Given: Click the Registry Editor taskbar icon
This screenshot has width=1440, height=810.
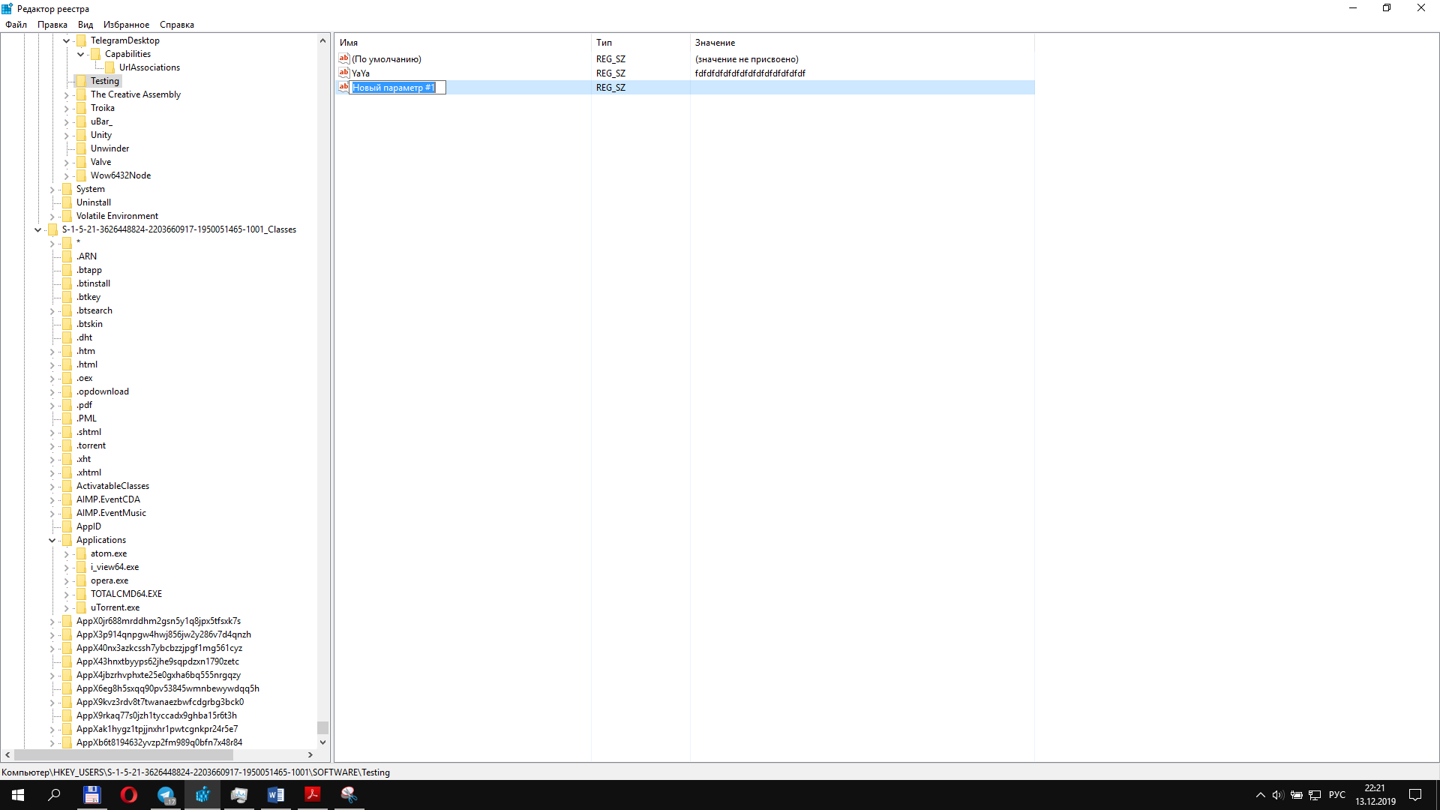Looking at the screenshot, I should [x=202, y=795].
